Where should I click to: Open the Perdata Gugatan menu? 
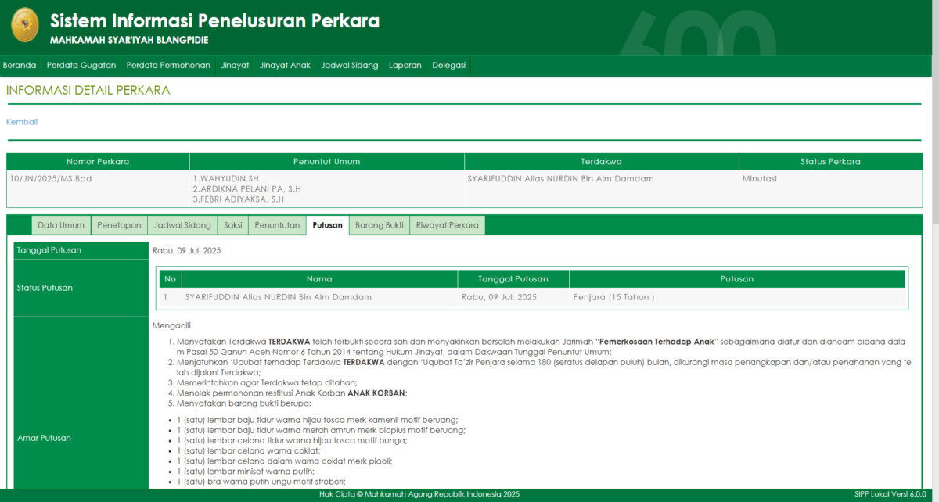81,66
